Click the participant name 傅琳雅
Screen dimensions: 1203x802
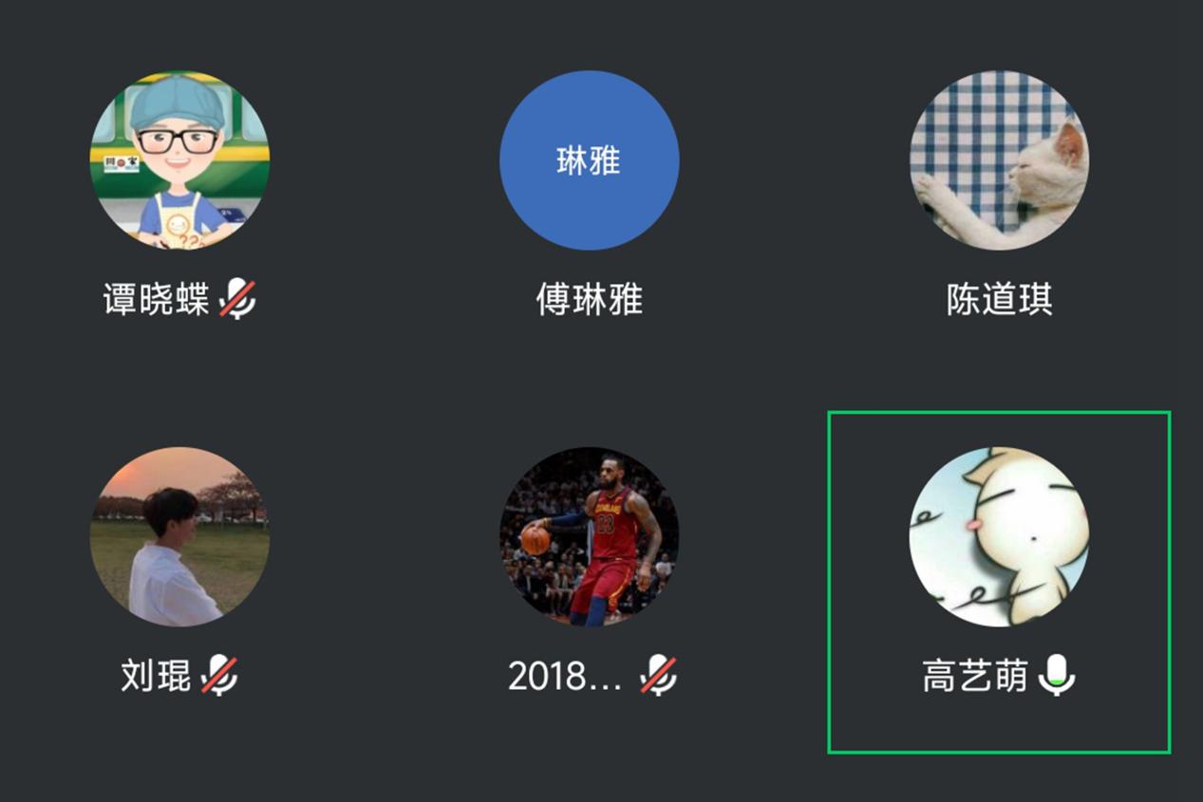tap(590, 300)
